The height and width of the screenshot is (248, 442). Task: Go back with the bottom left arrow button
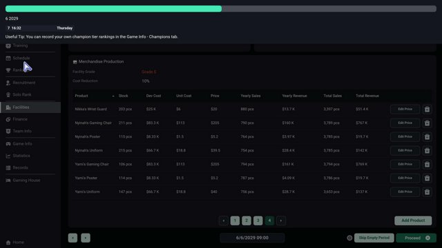click(x=73, y=238)
